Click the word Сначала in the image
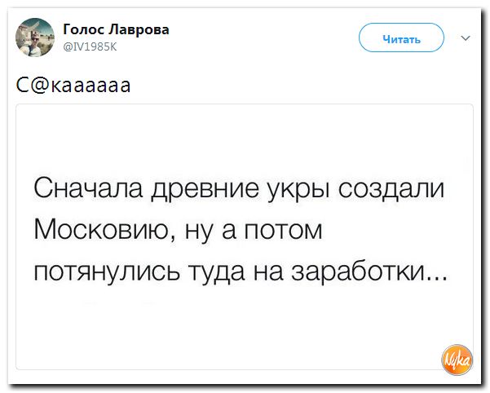Screen dimensions: 490x393 [78, 190]
